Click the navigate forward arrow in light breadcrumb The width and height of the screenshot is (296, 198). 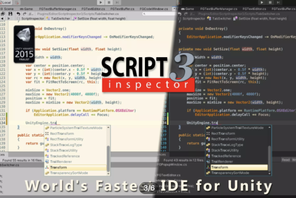coord(9,18)
